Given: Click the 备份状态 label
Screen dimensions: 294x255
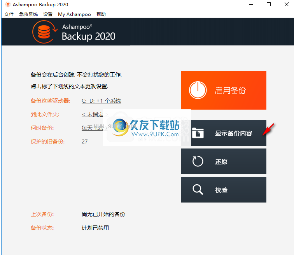Looking at the screenshot, I should coord(42,228).
